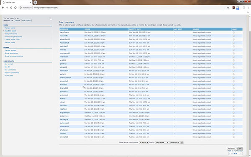Bookmark this page with the star icon
The height and width of the screenshot is (157, 251).
(x=228, y=8)
